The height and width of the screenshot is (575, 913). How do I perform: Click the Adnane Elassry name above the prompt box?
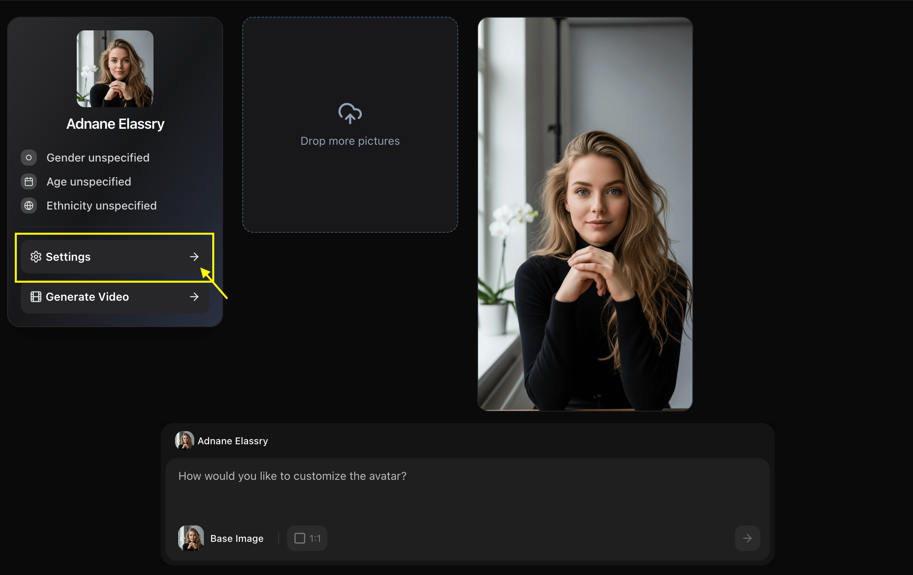[x=233, y=441]
